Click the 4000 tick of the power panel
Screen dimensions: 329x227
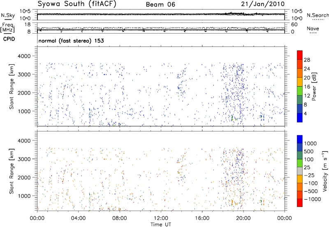[24, 56]
